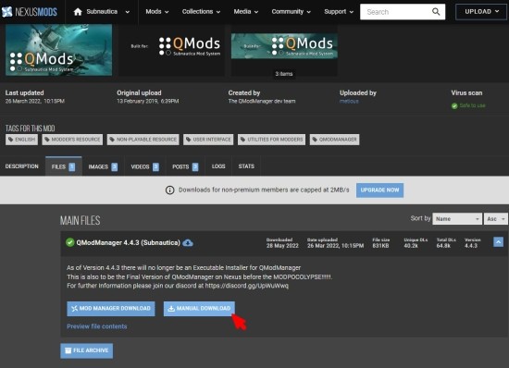The height and width of the screenshot is (368, 509).
Task: Click the search magnifier icon
Action: click(436, 12)
